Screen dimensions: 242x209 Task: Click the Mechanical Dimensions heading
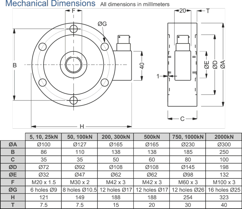pos(51,4)
